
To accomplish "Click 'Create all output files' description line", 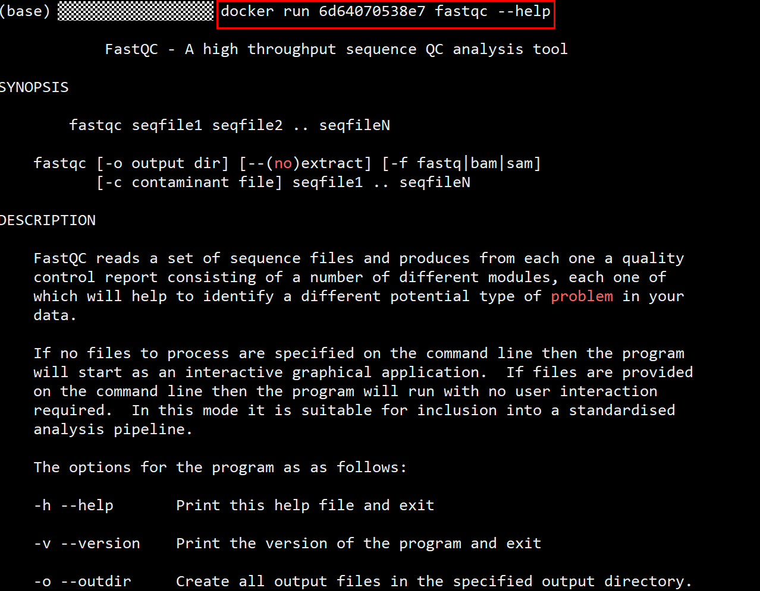I will coord(434,581).
